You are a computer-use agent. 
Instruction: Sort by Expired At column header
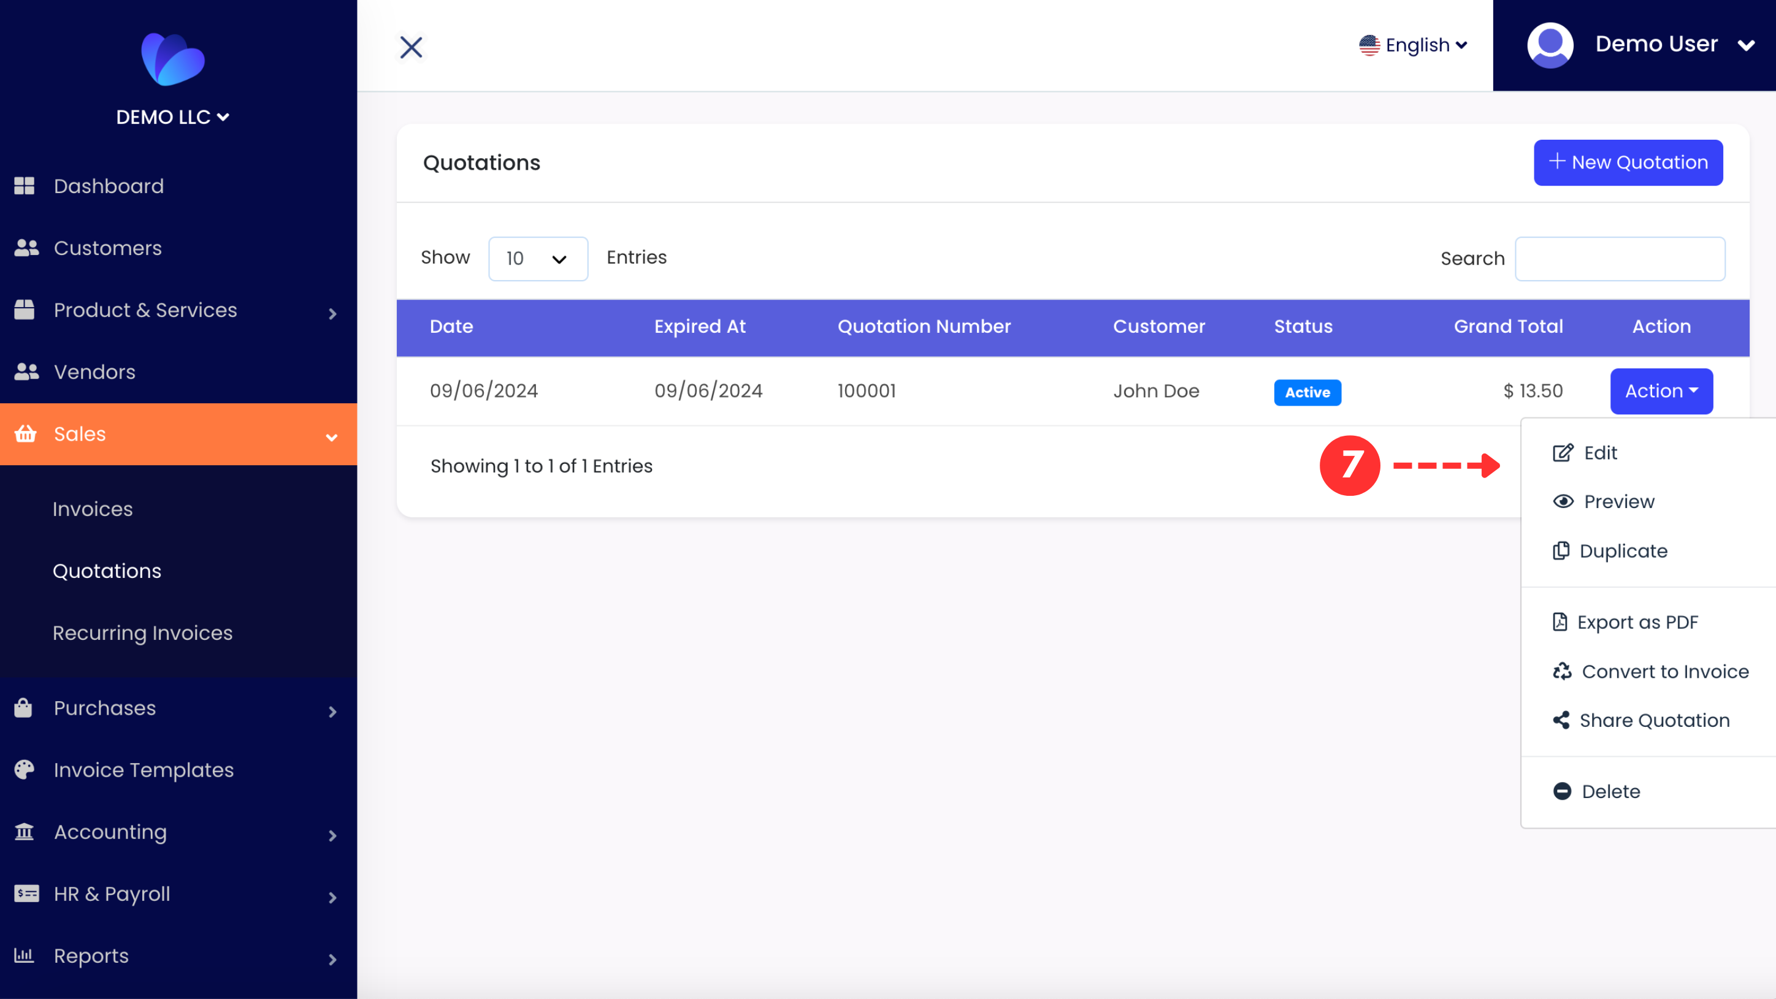click(x=700, y=327)
